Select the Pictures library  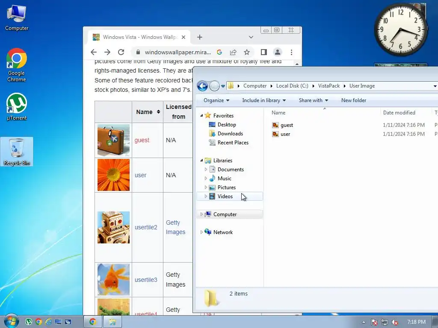[226, 187]
